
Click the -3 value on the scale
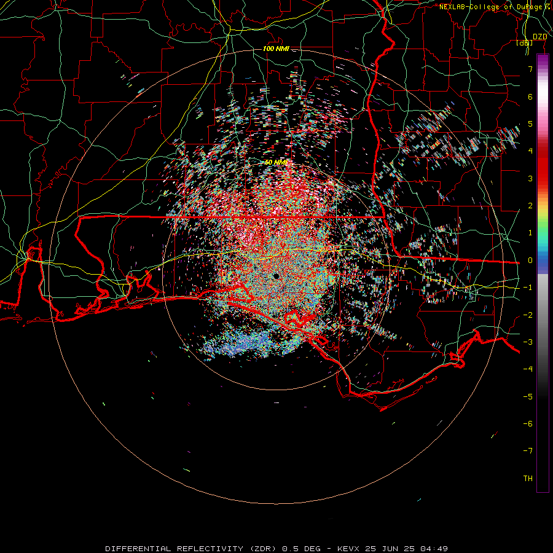pyautogui.click(x=528, y=342)
